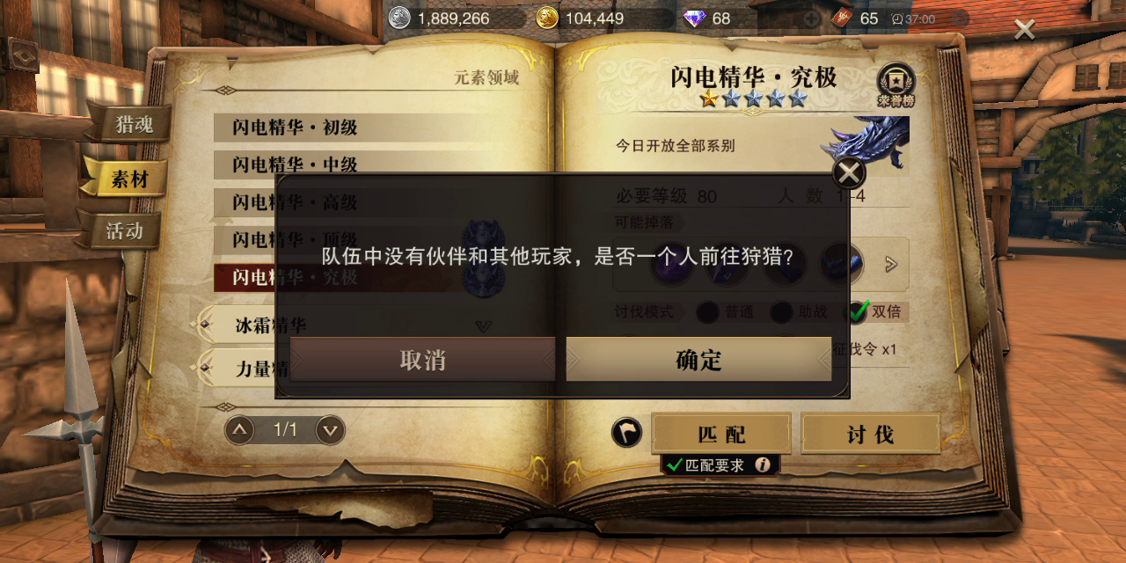Expand the drop rewards right chevron
The width and height of the screenshot is (1126, 563).
point(892,264)
